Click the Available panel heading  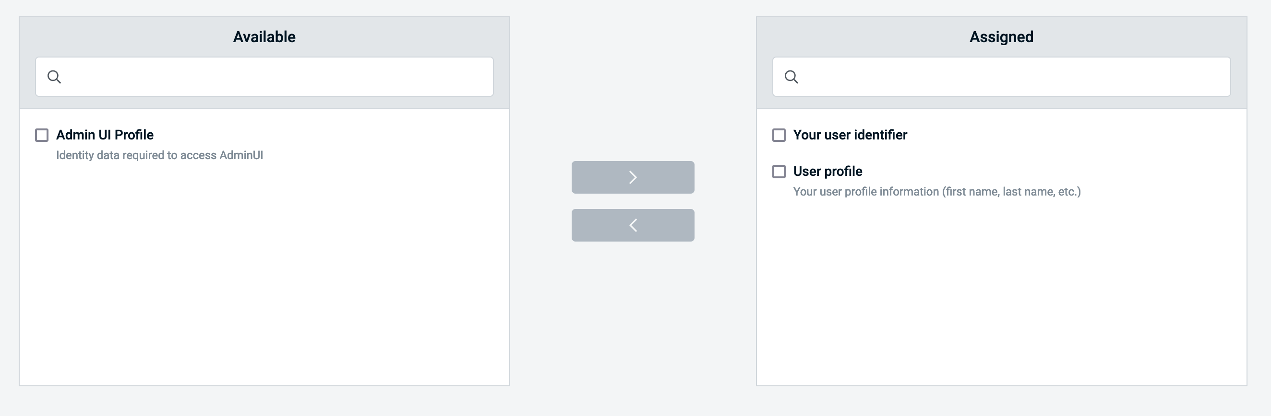click(x=264, y=37)
